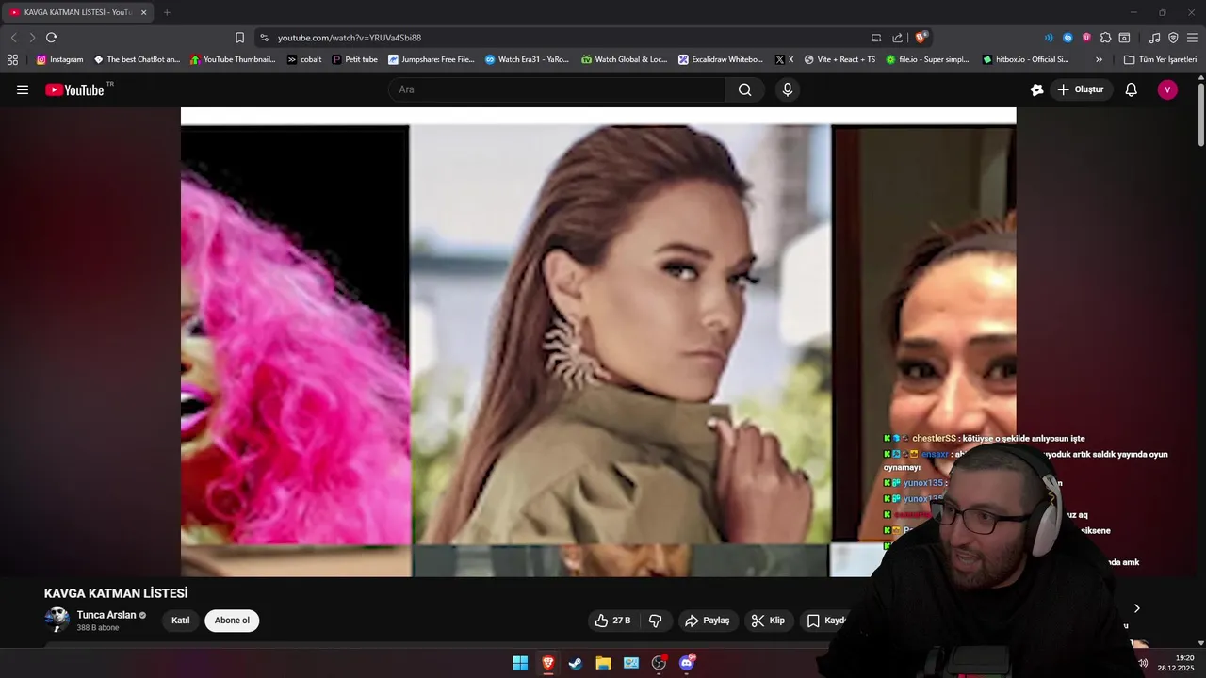Screen dimensions: 1206x678
Task: Click the Klip clip button
Action: tap(769, 621)
